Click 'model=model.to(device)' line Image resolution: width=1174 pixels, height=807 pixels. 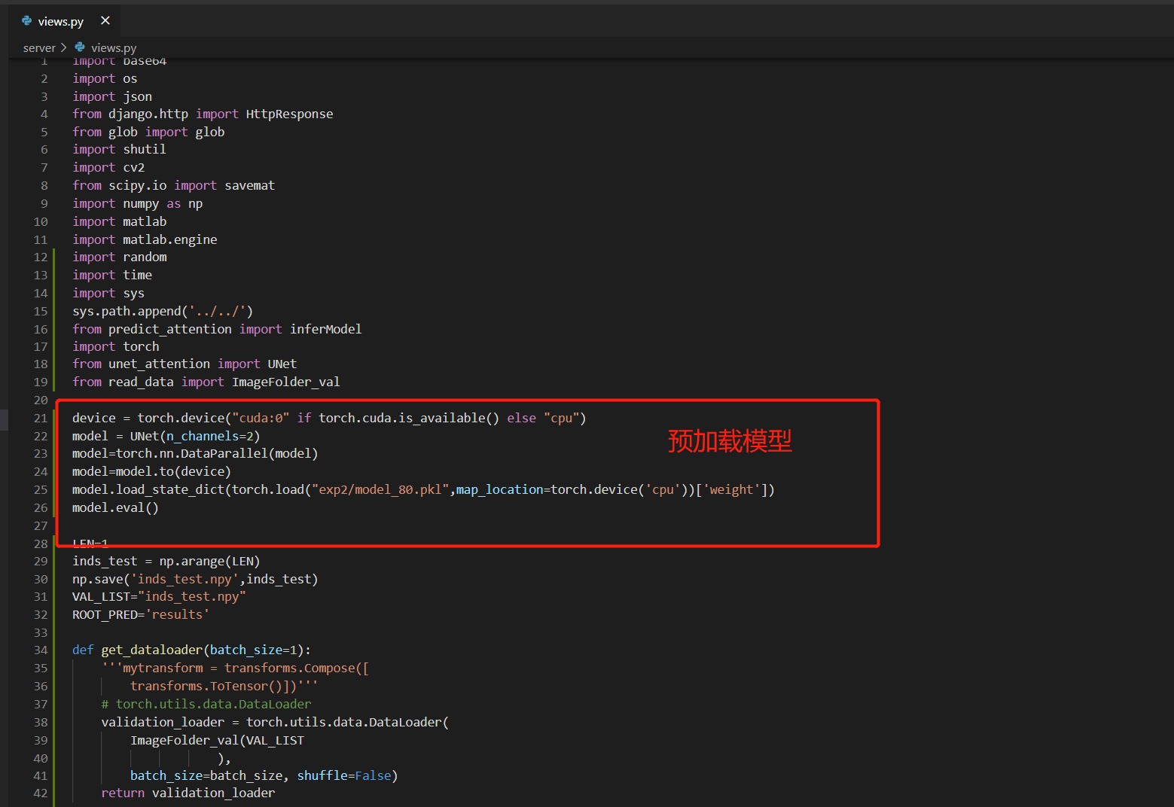151,471
